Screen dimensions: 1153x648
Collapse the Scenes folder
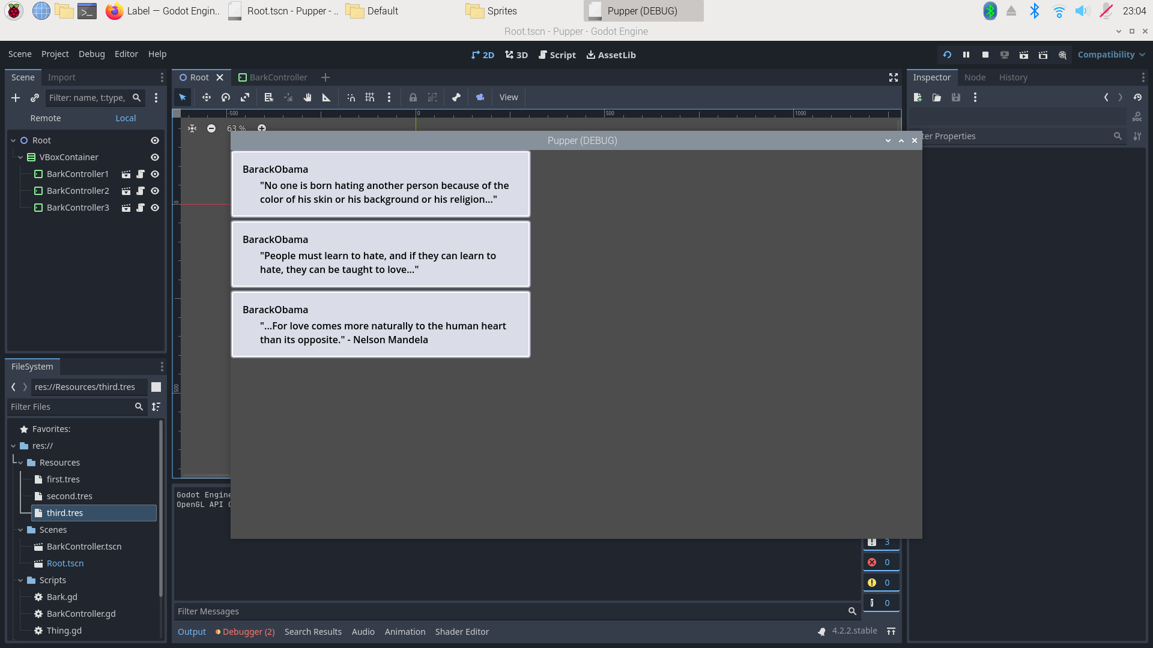click(x=20, y=530)
